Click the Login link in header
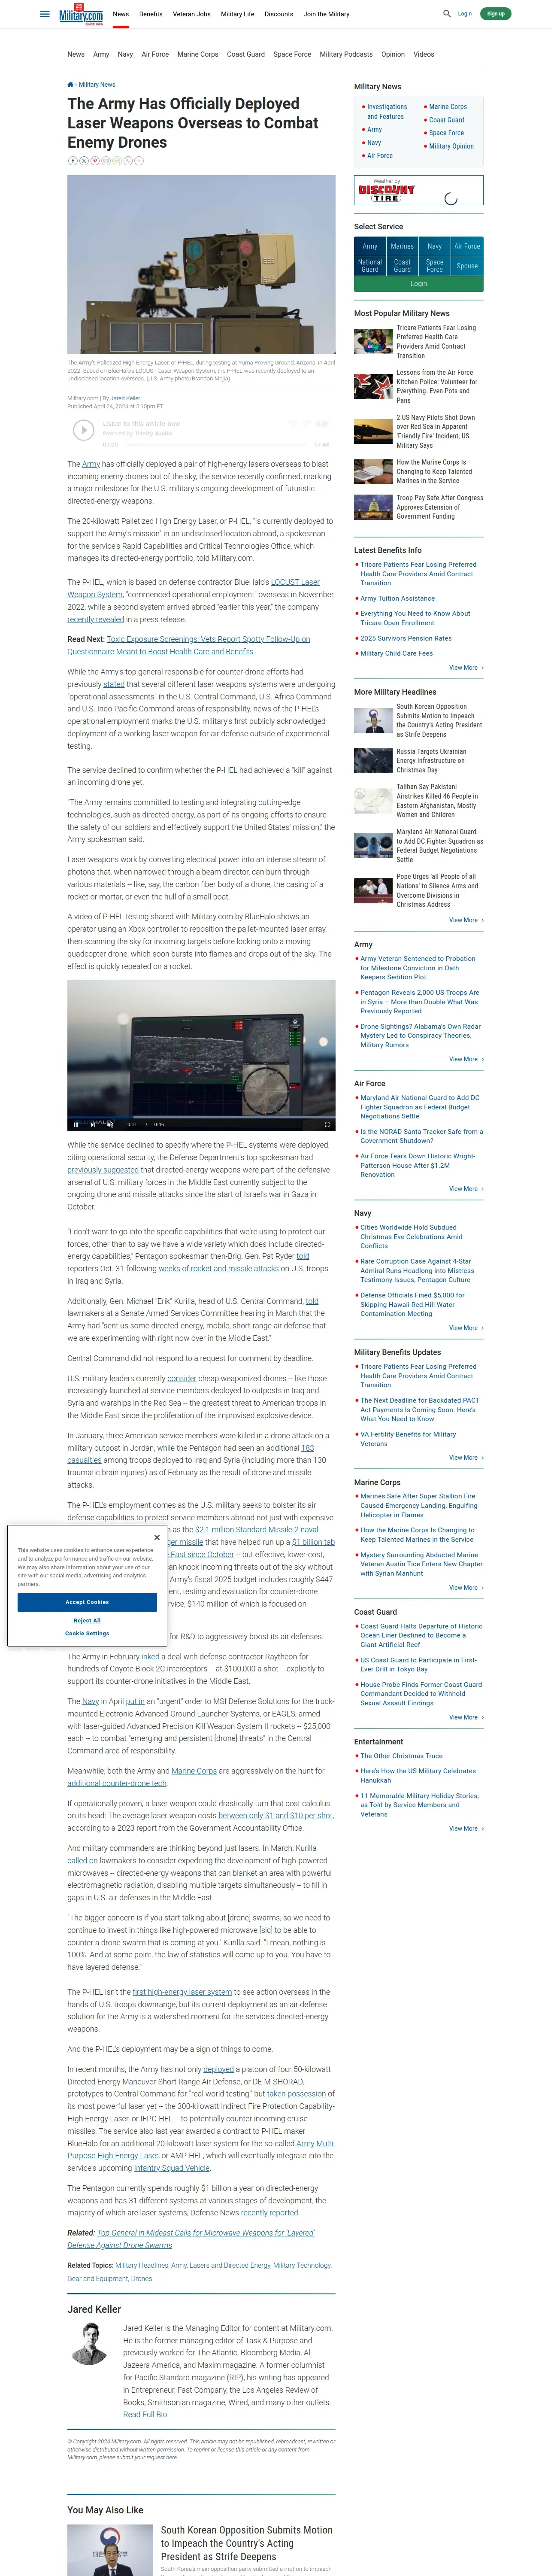The width and height of the screenshot is (551, 2576). point(465,14)
